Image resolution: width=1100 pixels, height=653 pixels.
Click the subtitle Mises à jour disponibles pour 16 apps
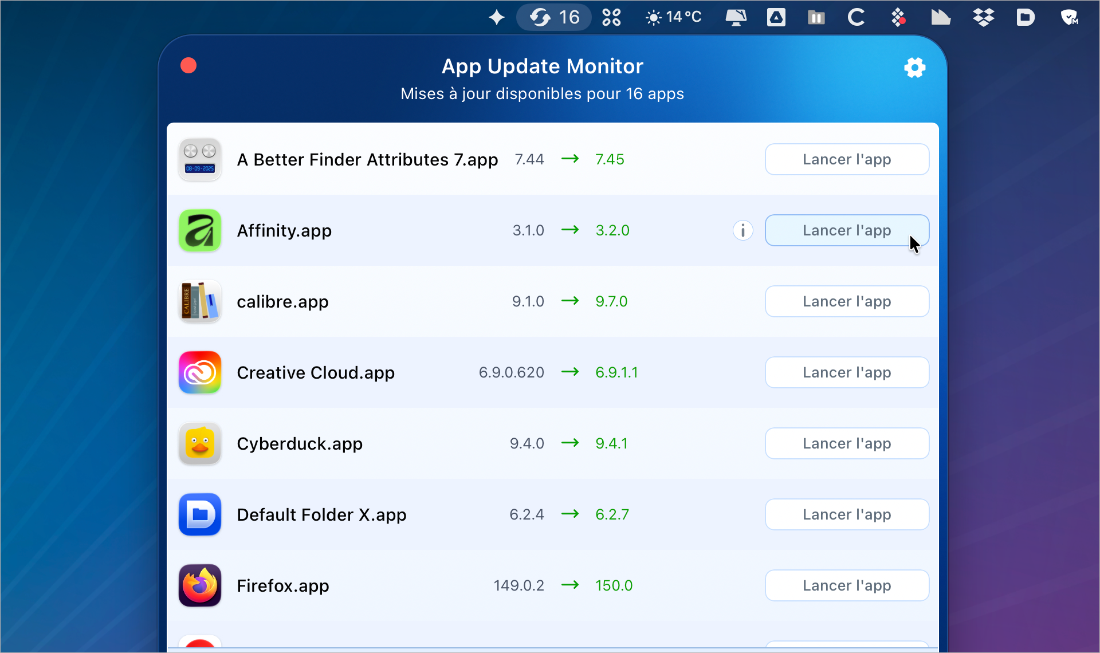(x=542, y=93)
